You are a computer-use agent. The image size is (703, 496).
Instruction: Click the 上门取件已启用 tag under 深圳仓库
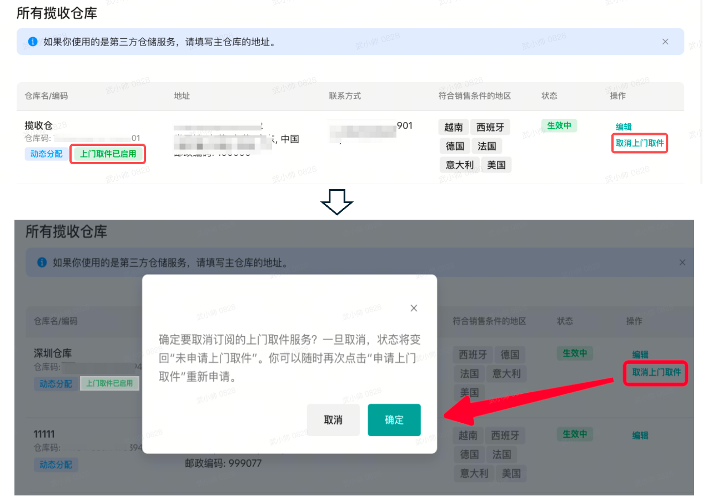click(110, 383)
